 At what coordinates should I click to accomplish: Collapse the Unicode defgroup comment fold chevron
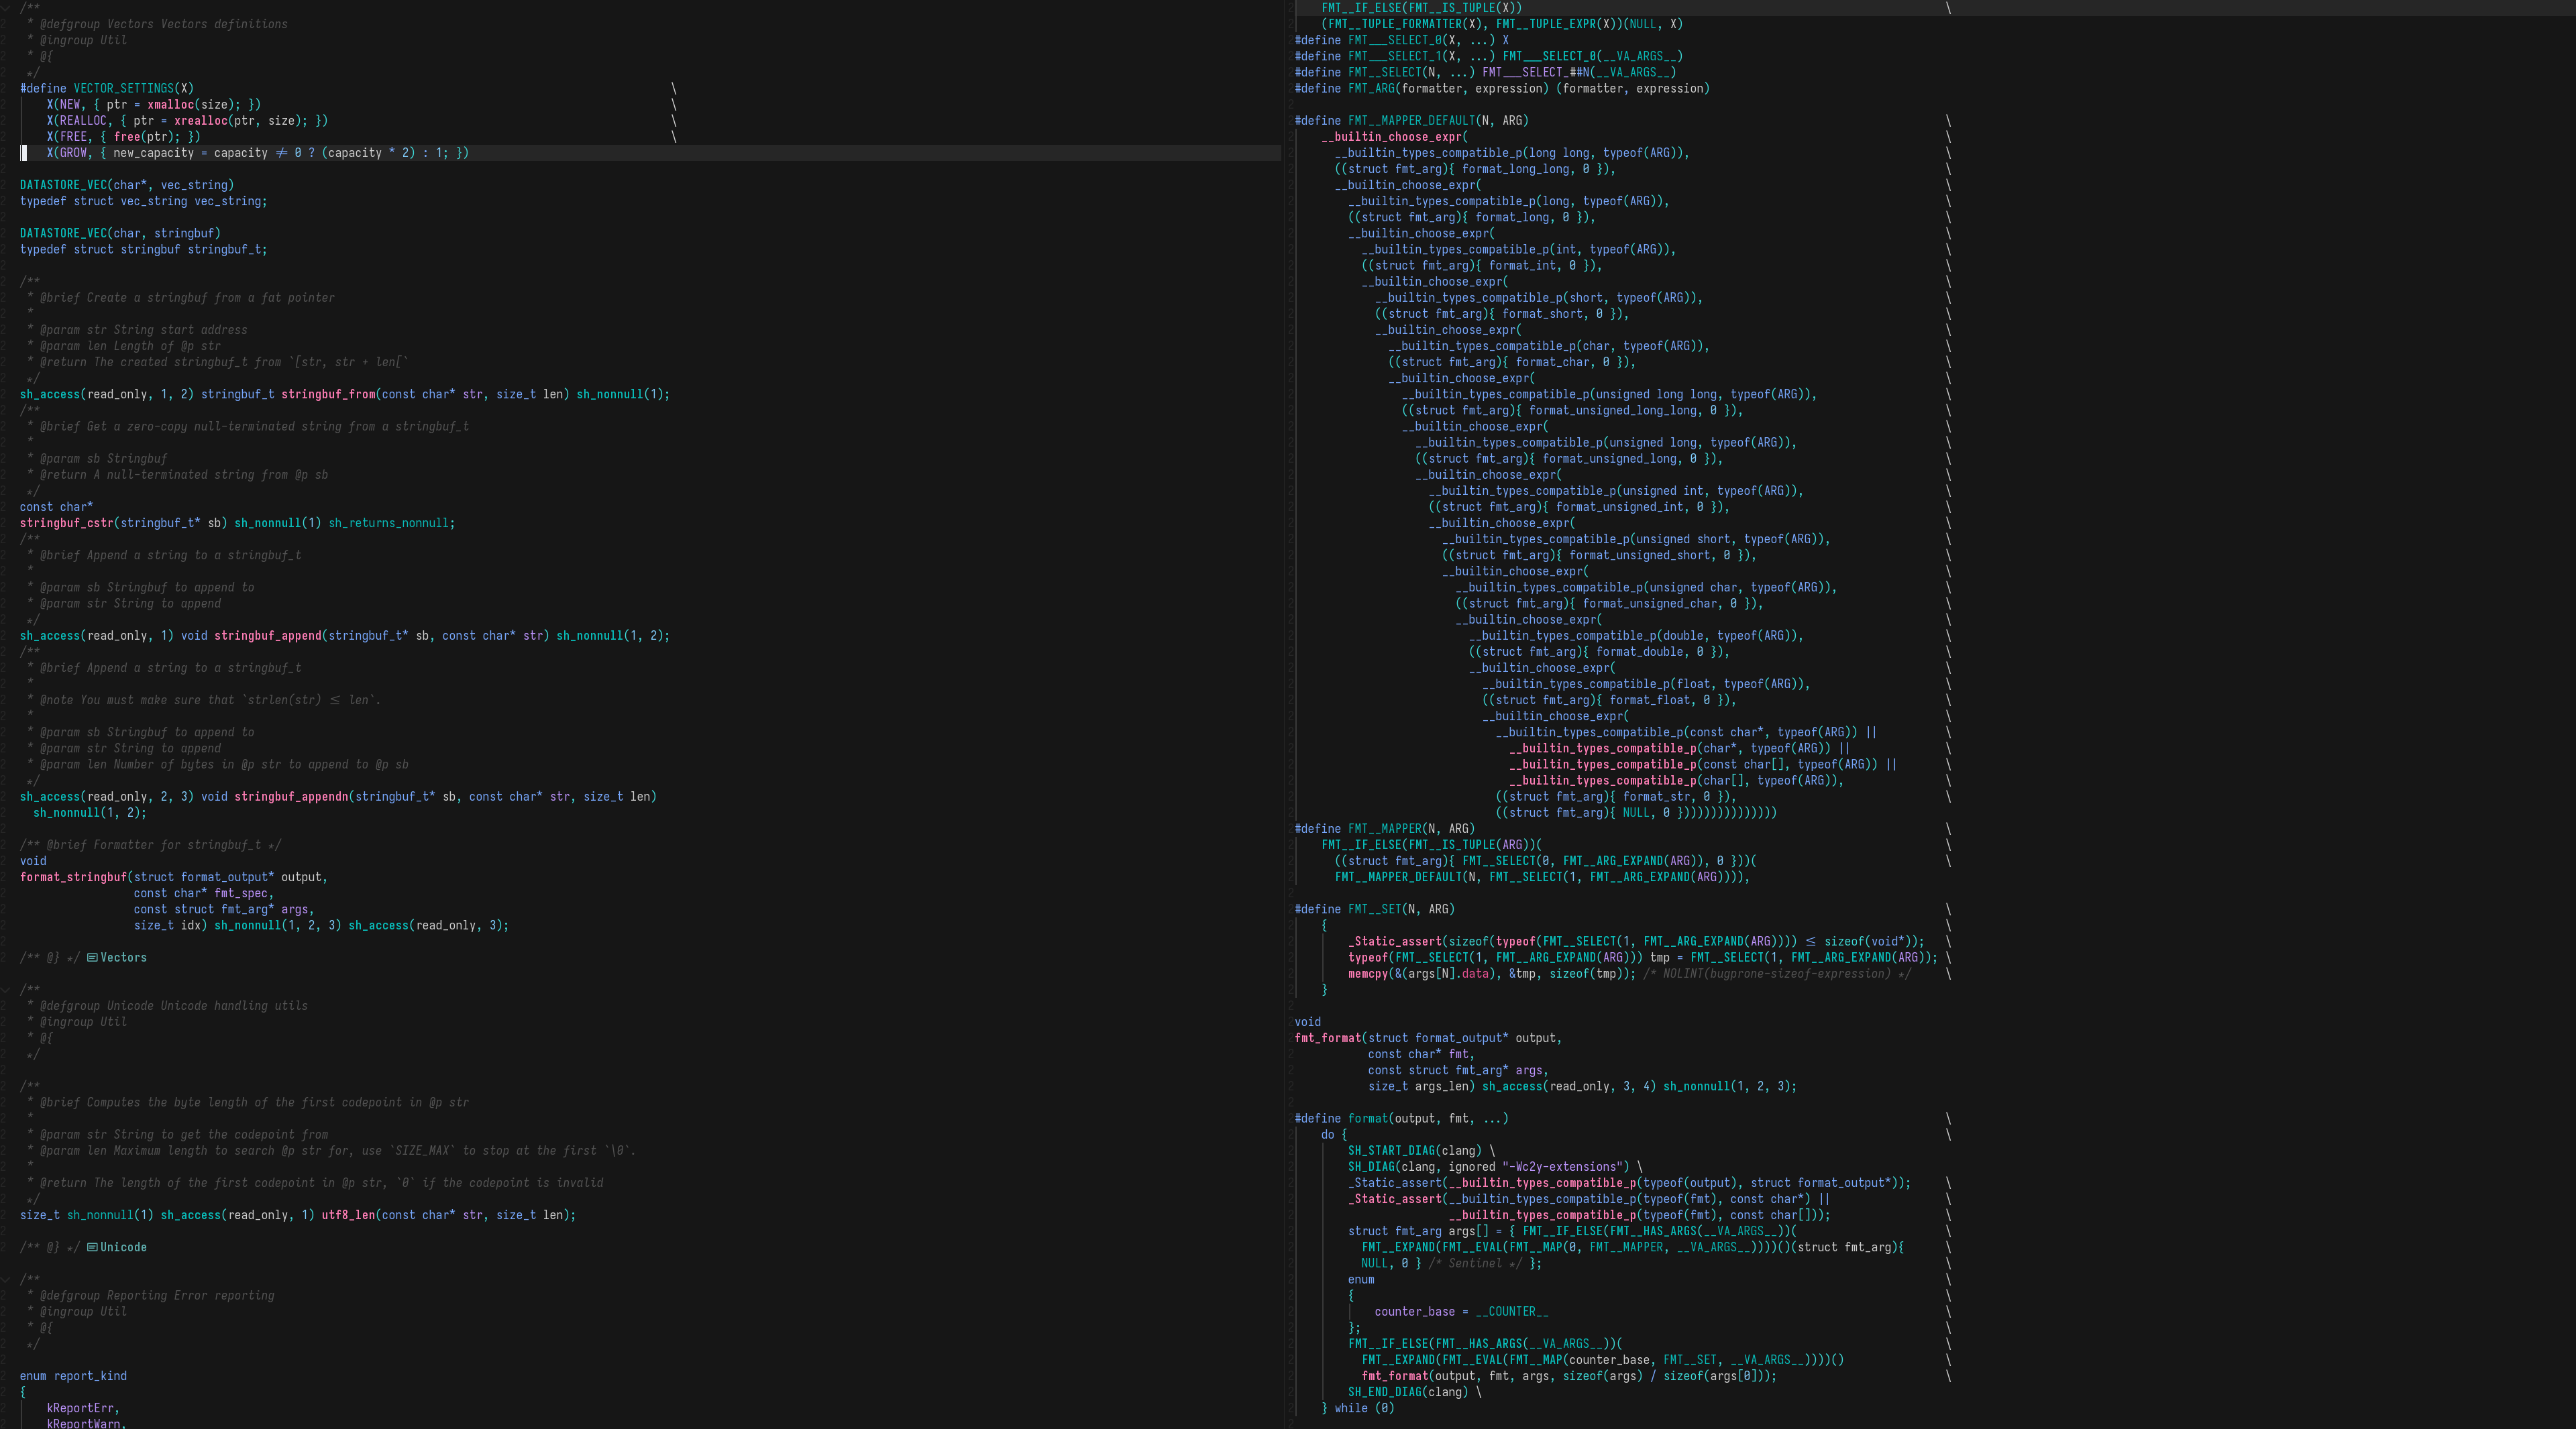pyautogui.click(x=5, y=989)
